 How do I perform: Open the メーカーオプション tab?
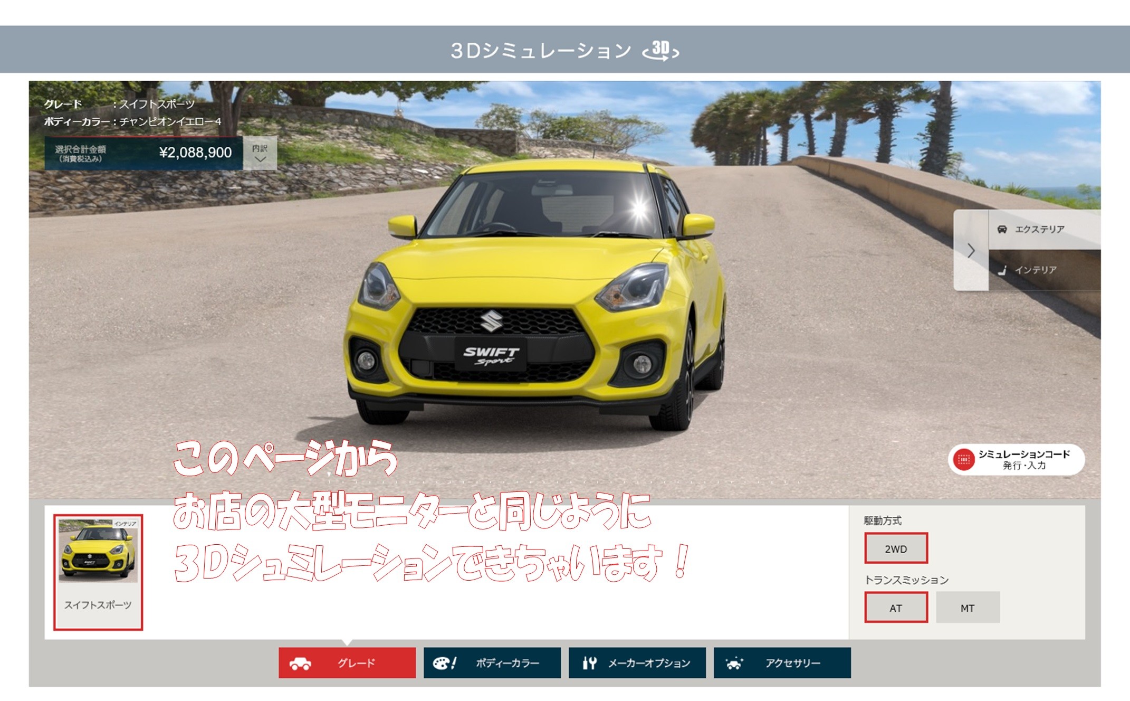click(x=637, y=662)
